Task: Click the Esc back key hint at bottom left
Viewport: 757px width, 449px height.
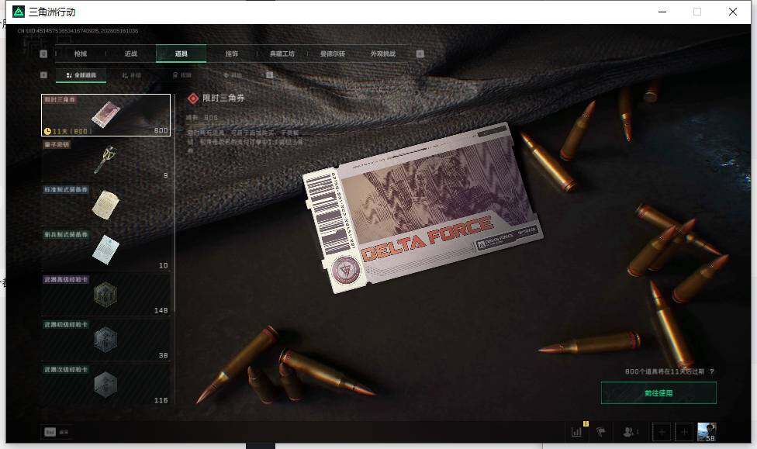Action: point(50,432)
